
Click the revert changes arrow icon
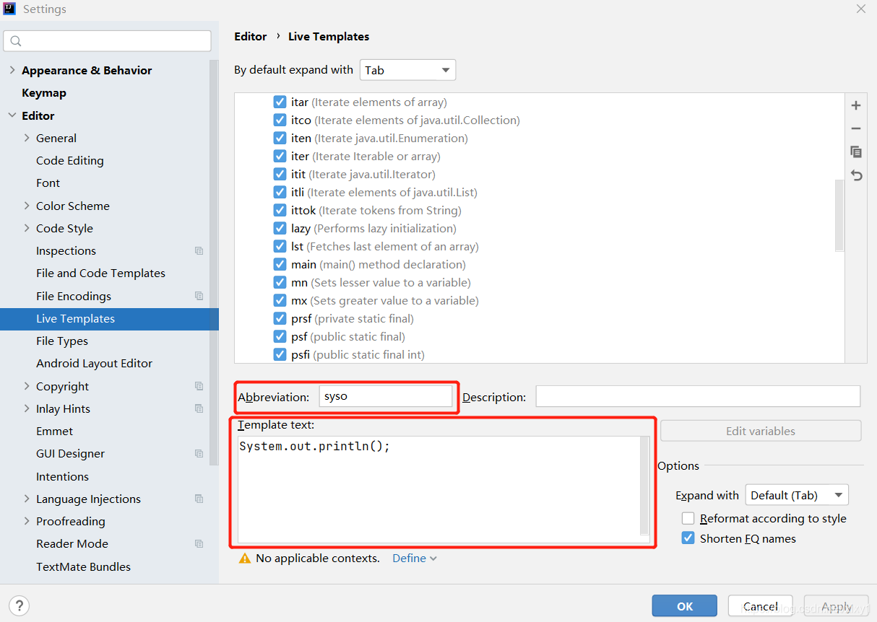pyautogui.click(x=856, y=175)
